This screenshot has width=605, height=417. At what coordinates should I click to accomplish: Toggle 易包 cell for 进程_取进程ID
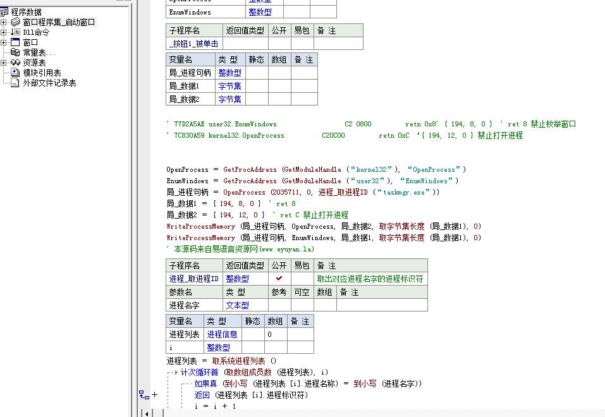302,279
